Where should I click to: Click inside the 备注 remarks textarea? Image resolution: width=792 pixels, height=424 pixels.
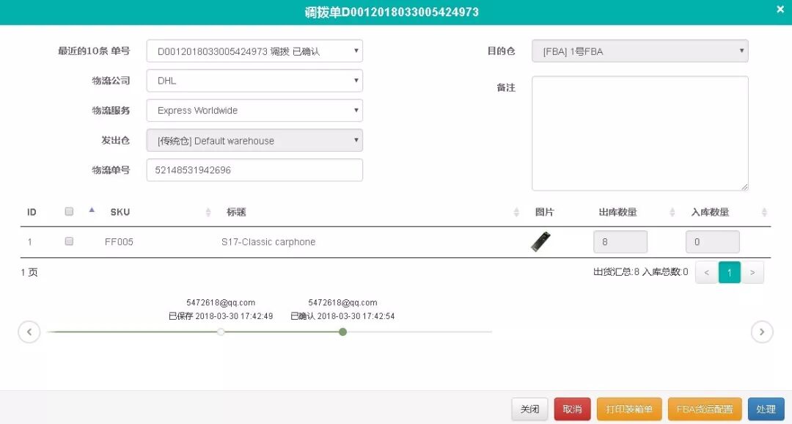coord(640,134)
